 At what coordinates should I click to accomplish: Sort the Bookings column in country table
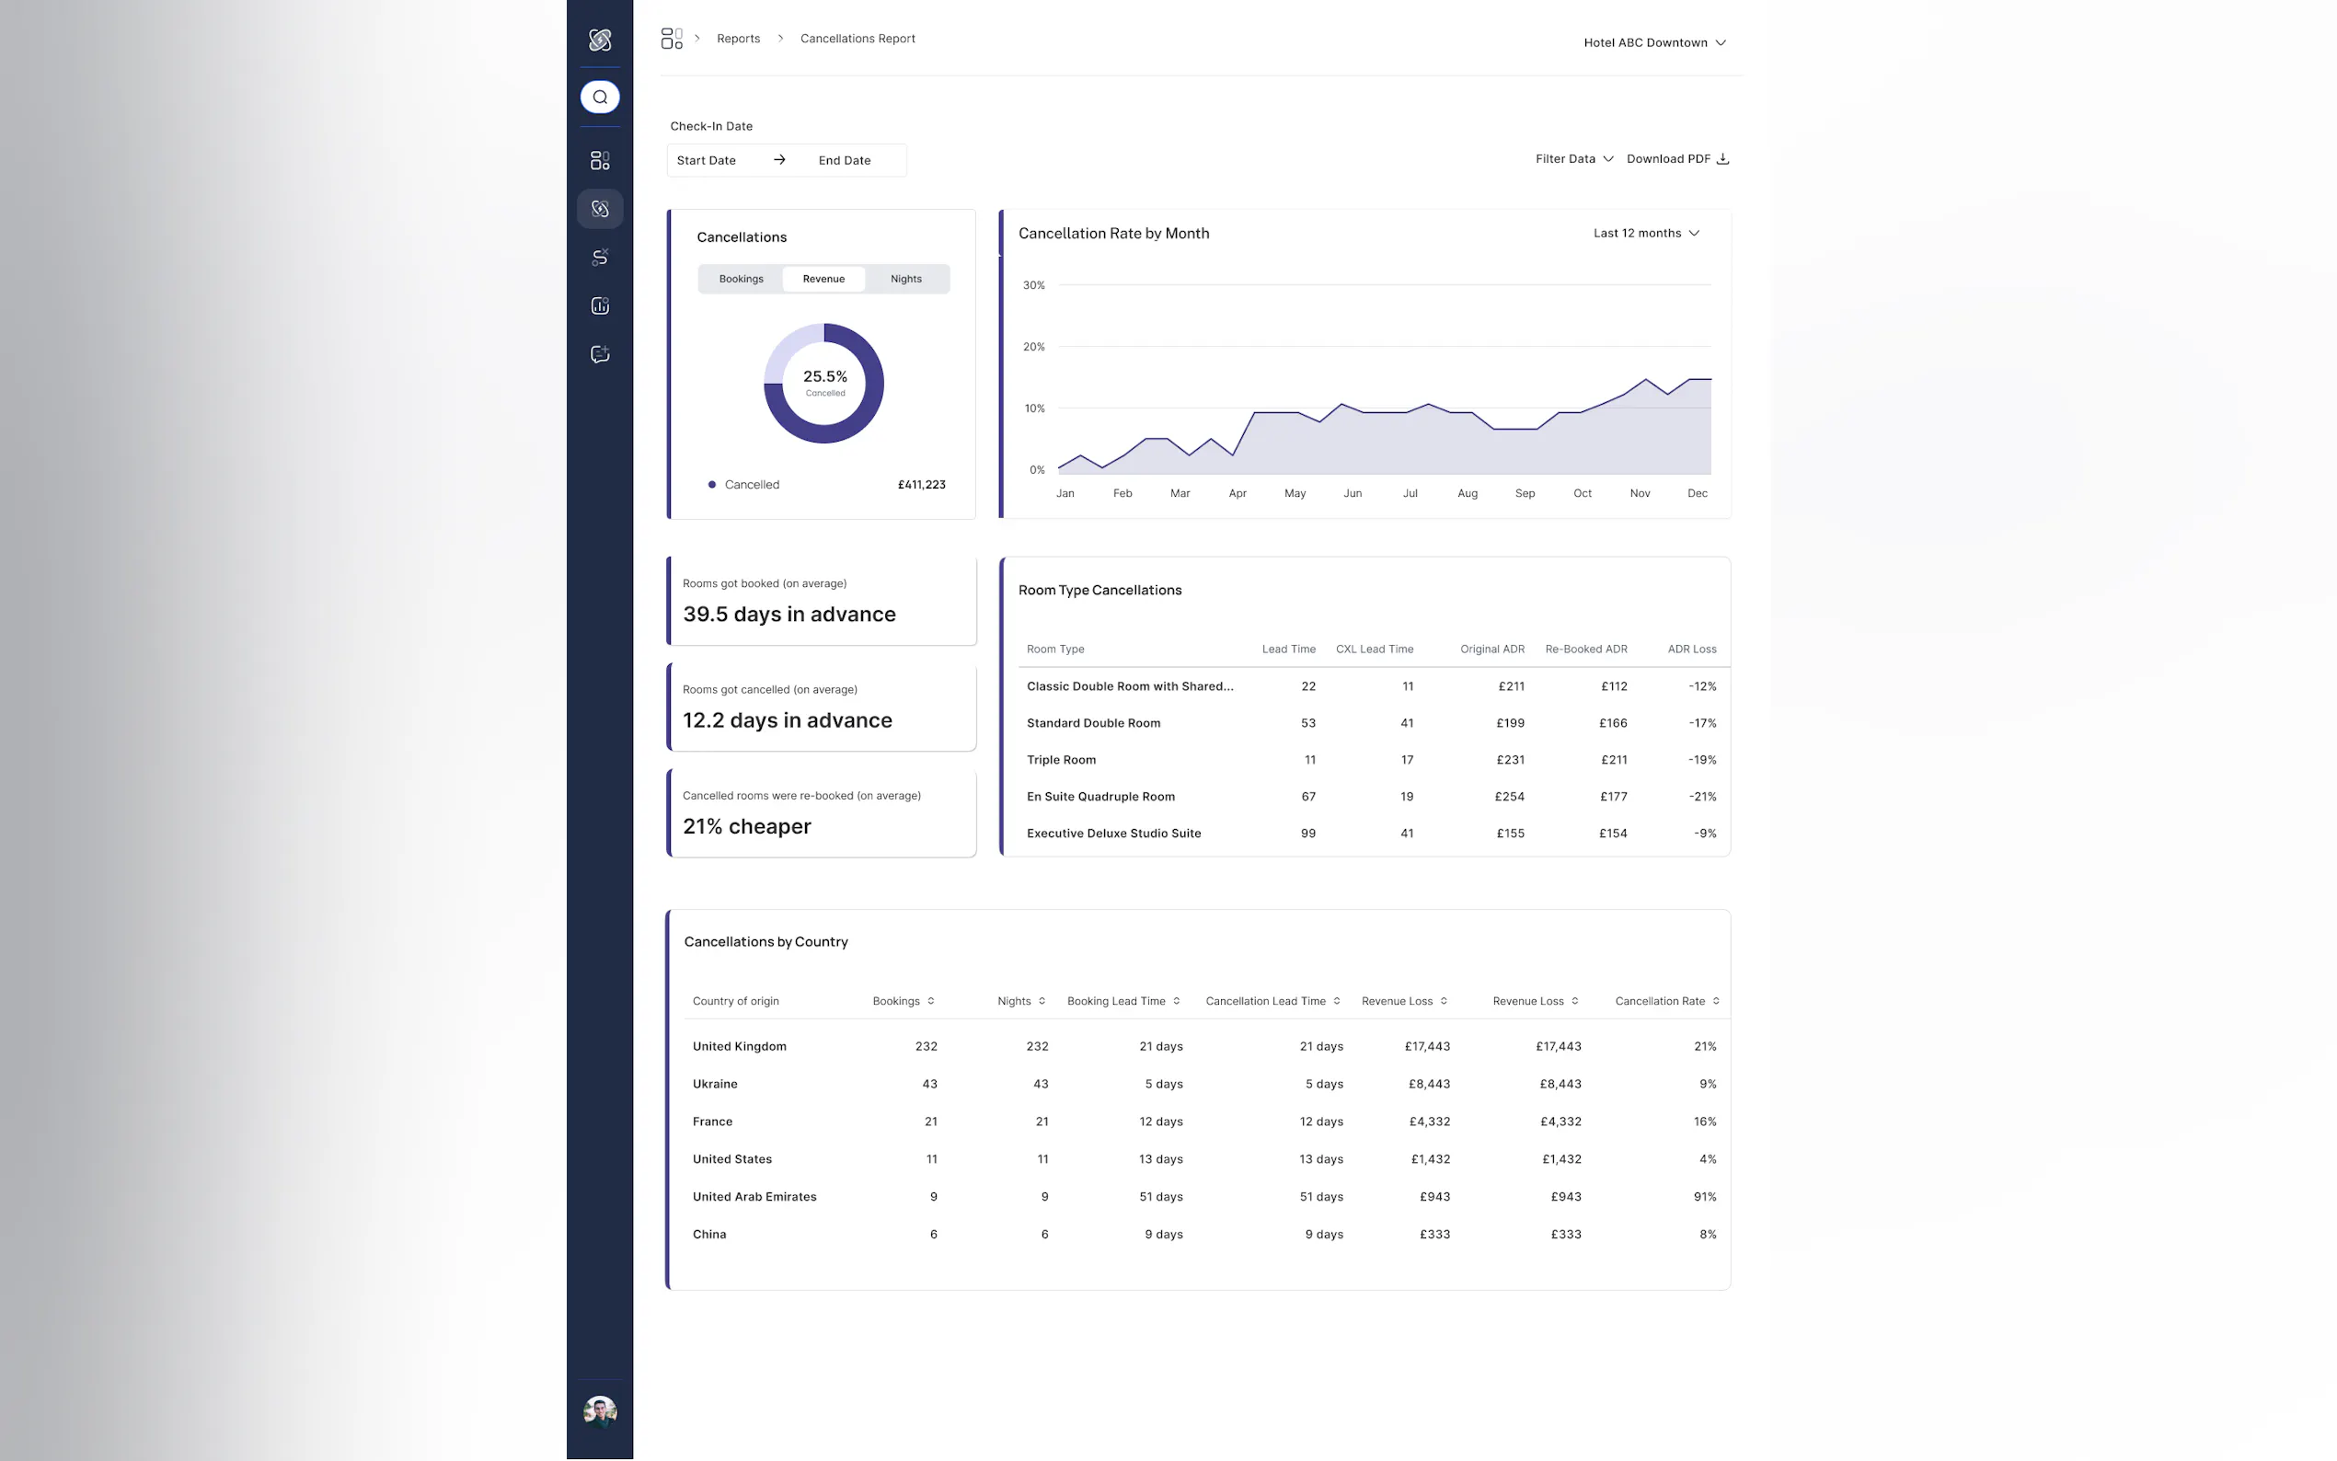[x=930, y=1001]
